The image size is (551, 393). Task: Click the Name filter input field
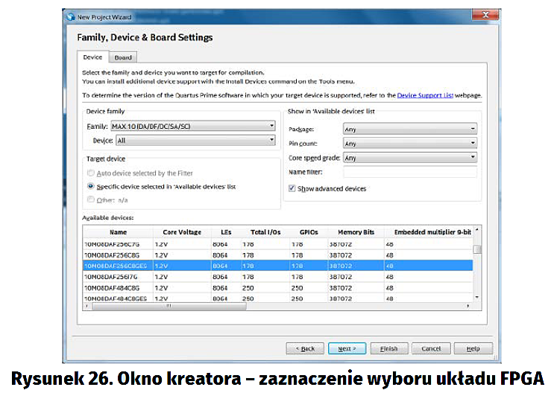(x=409, y=172)
